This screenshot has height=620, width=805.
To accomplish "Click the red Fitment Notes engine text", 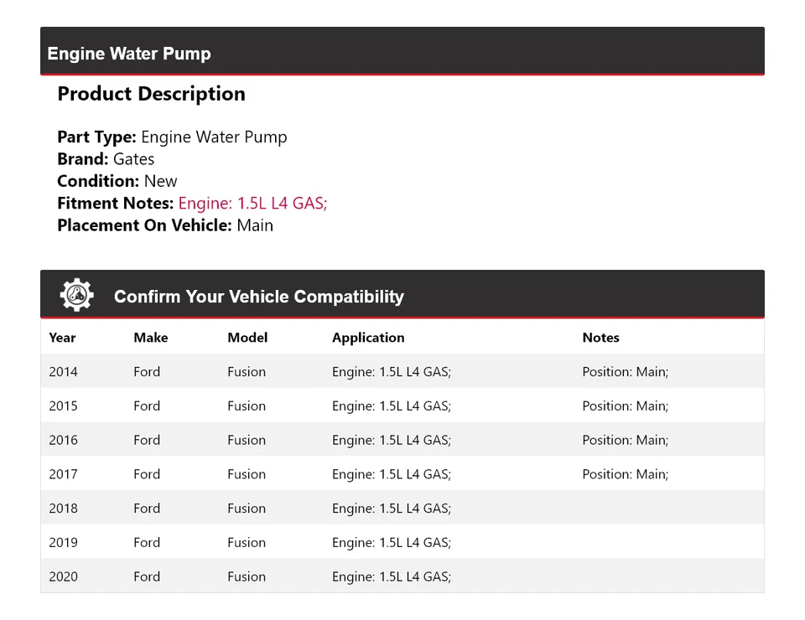I will (252, 203).
